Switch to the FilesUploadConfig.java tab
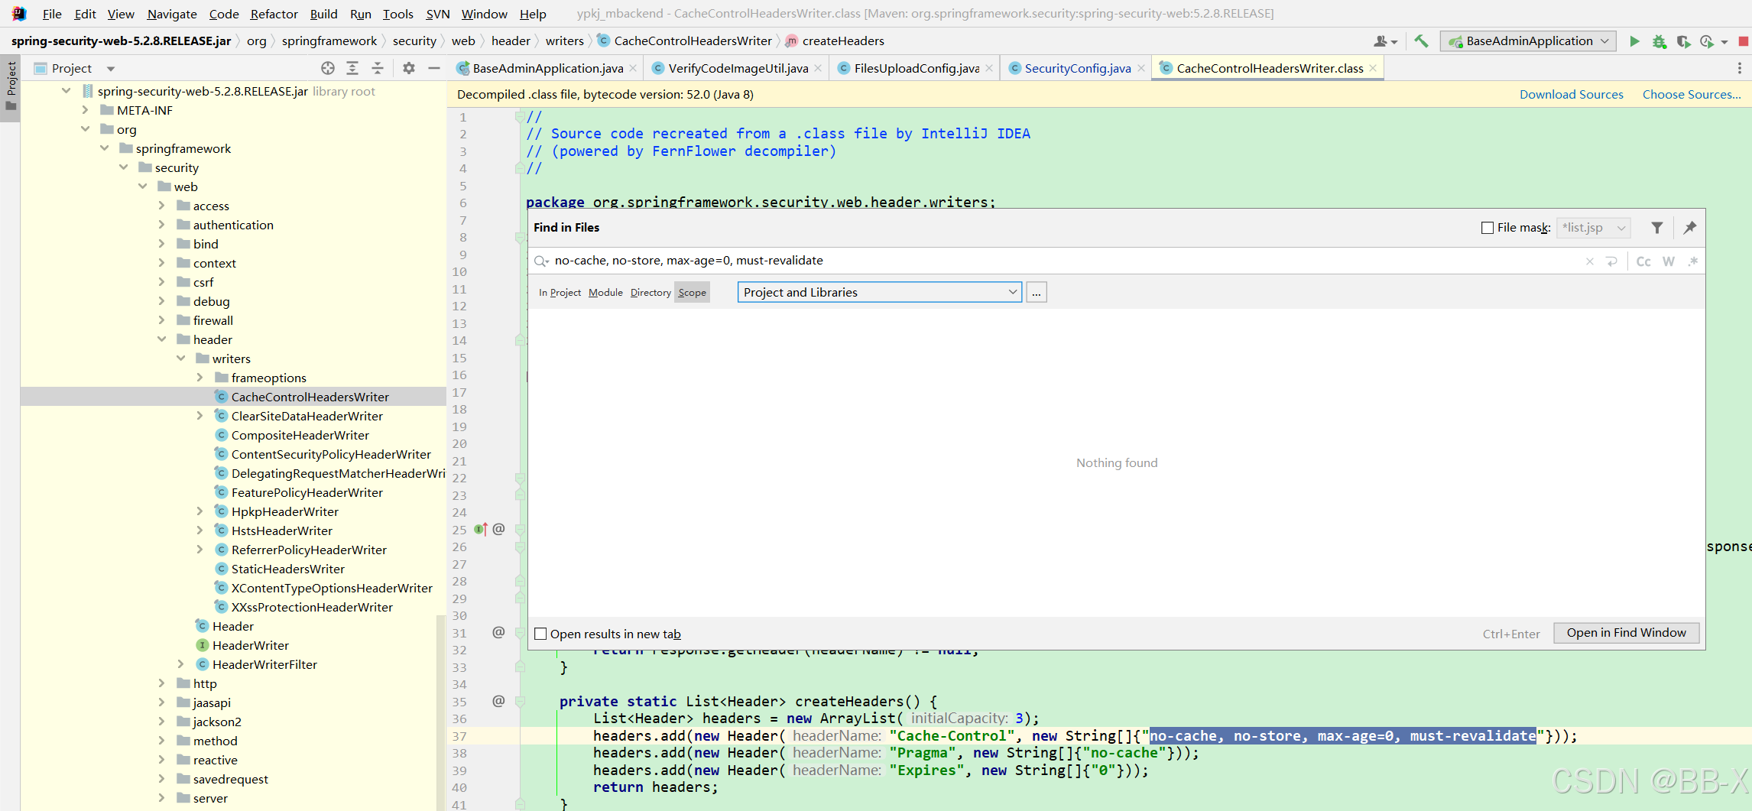The width and height of the screenshot is (1752, 811). 917,68
